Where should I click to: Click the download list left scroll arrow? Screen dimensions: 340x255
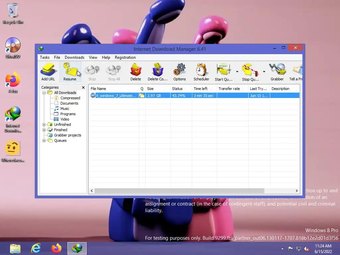point(92,191)
